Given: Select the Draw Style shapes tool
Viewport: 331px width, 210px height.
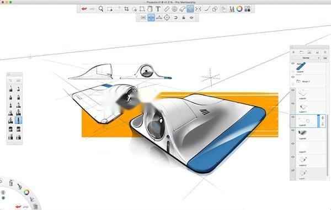Looking at the screenshot, I should (215, 9).
